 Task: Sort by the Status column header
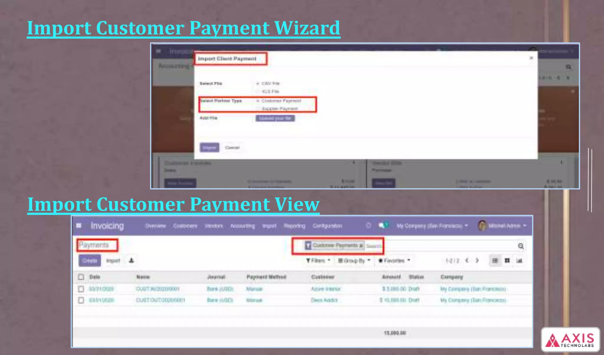tap(416, 277)
